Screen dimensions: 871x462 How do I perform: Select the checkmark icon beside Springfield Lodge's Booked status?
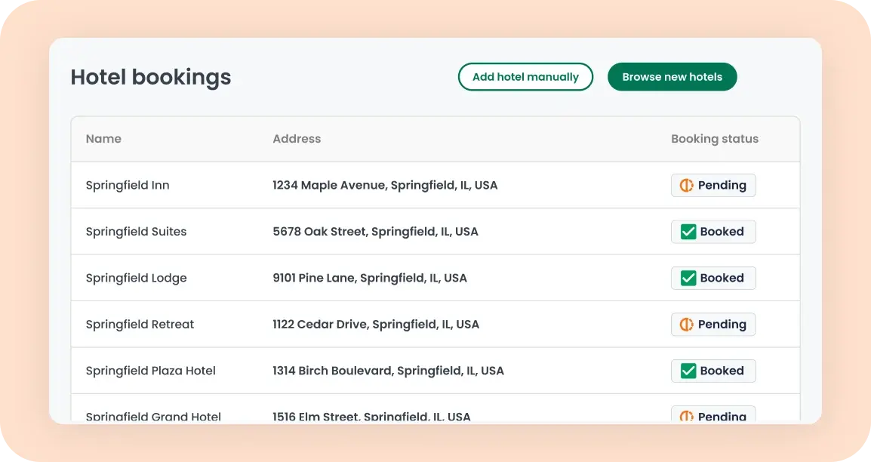[688, 278]
